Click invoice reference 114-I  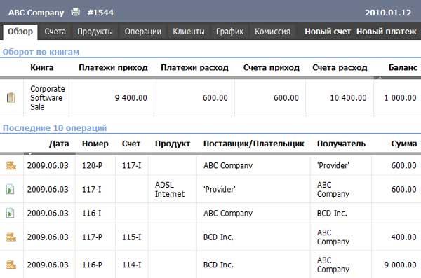pos(132,265)
